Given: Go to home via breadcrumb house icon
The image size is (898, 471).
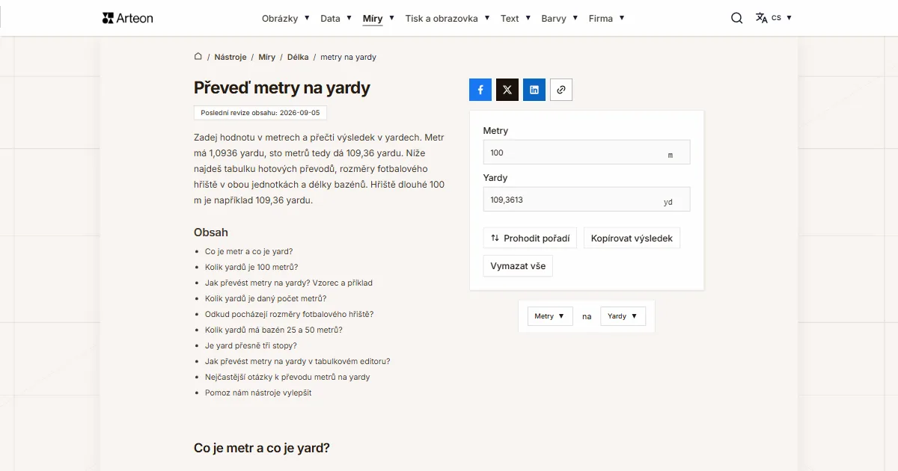Looking at the screenshot, I should [198, 56].
